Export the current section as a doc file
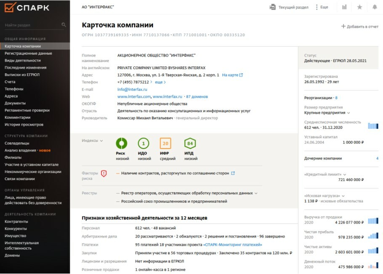 [x=272, y=7]
